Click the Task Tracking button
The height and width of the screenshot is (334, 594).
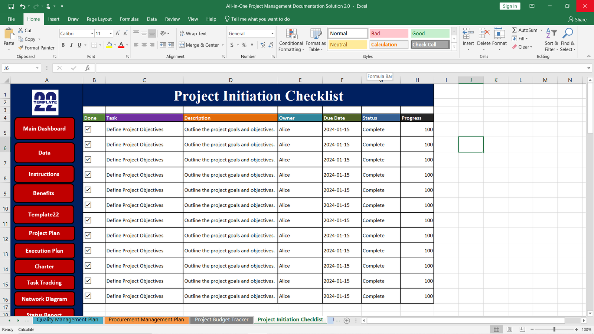click(45, 282)
